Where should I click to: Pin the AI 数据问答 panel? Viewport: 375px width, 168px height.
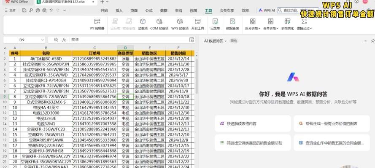tap(372, 41)
